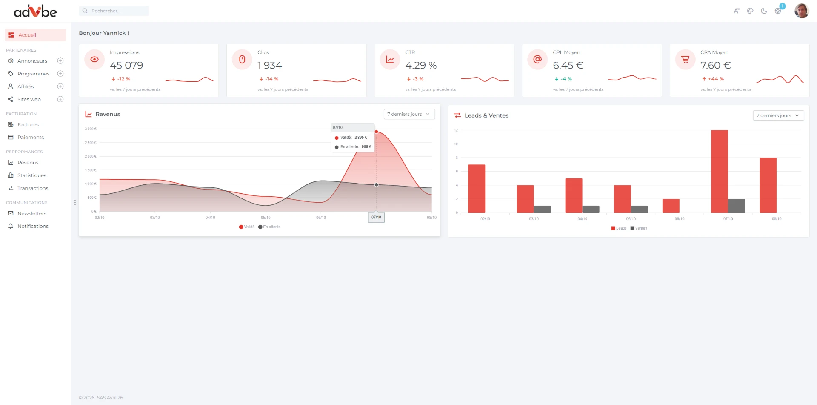This screenshot has width=817, height=405.
Task: Click the Validé data point at 07/10
Action: click(x=376, y=132)
